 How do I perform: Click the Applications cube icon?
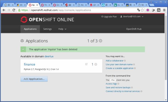22,41
